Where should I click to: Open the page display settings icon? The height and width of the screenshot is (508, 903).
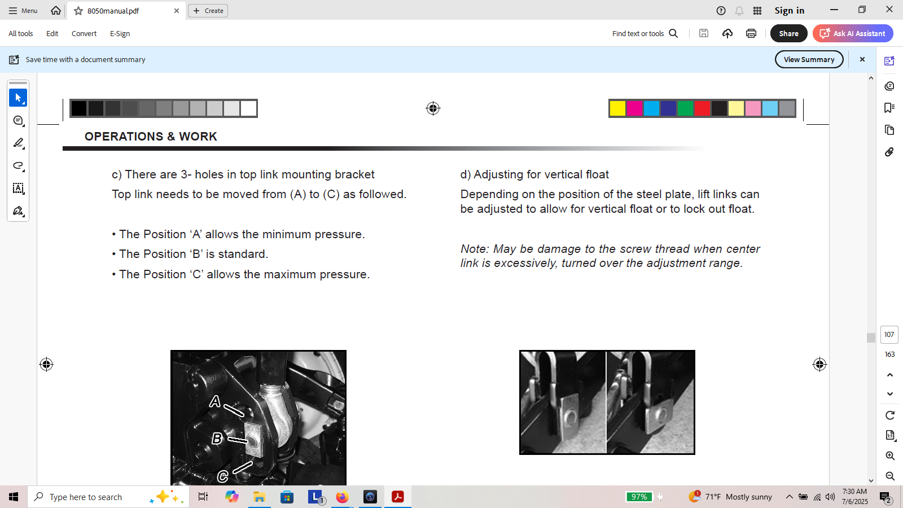[x=890, y=435]
